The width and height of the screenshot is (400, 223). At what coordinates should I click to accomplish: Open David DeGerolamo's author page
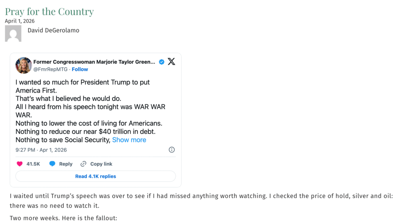[x=53, y=30]
